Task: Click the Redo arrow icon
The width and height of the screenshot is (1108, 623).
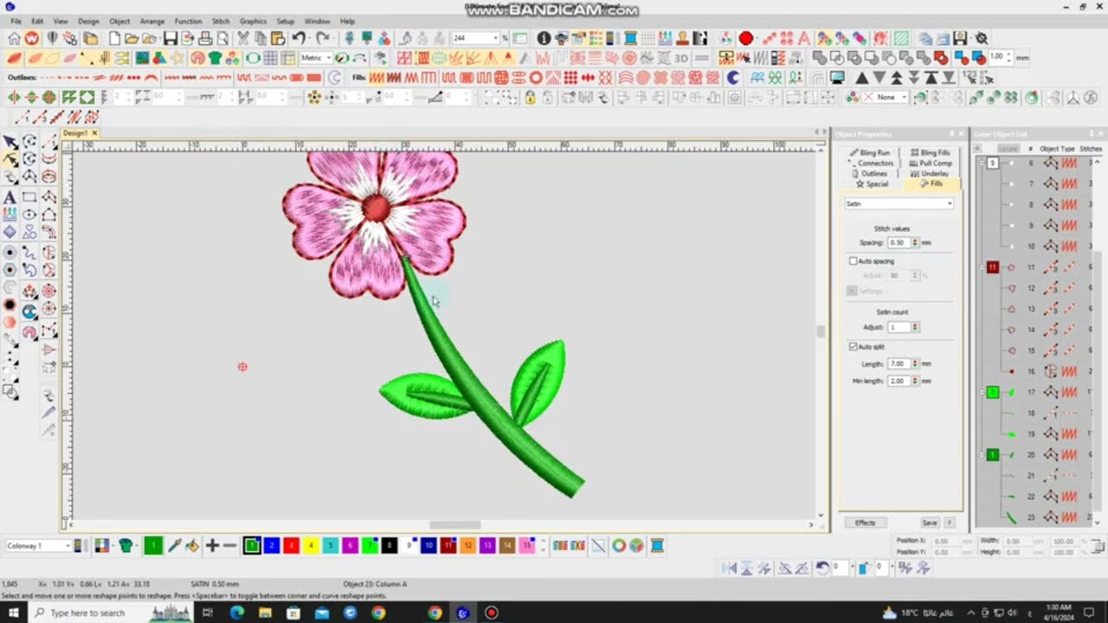Action: point(323,38)
